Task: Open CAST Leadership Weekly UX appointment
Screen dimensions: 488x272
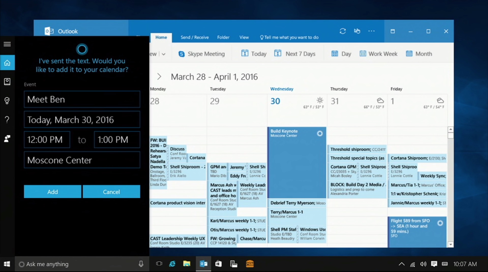Action: pos(178,241)
